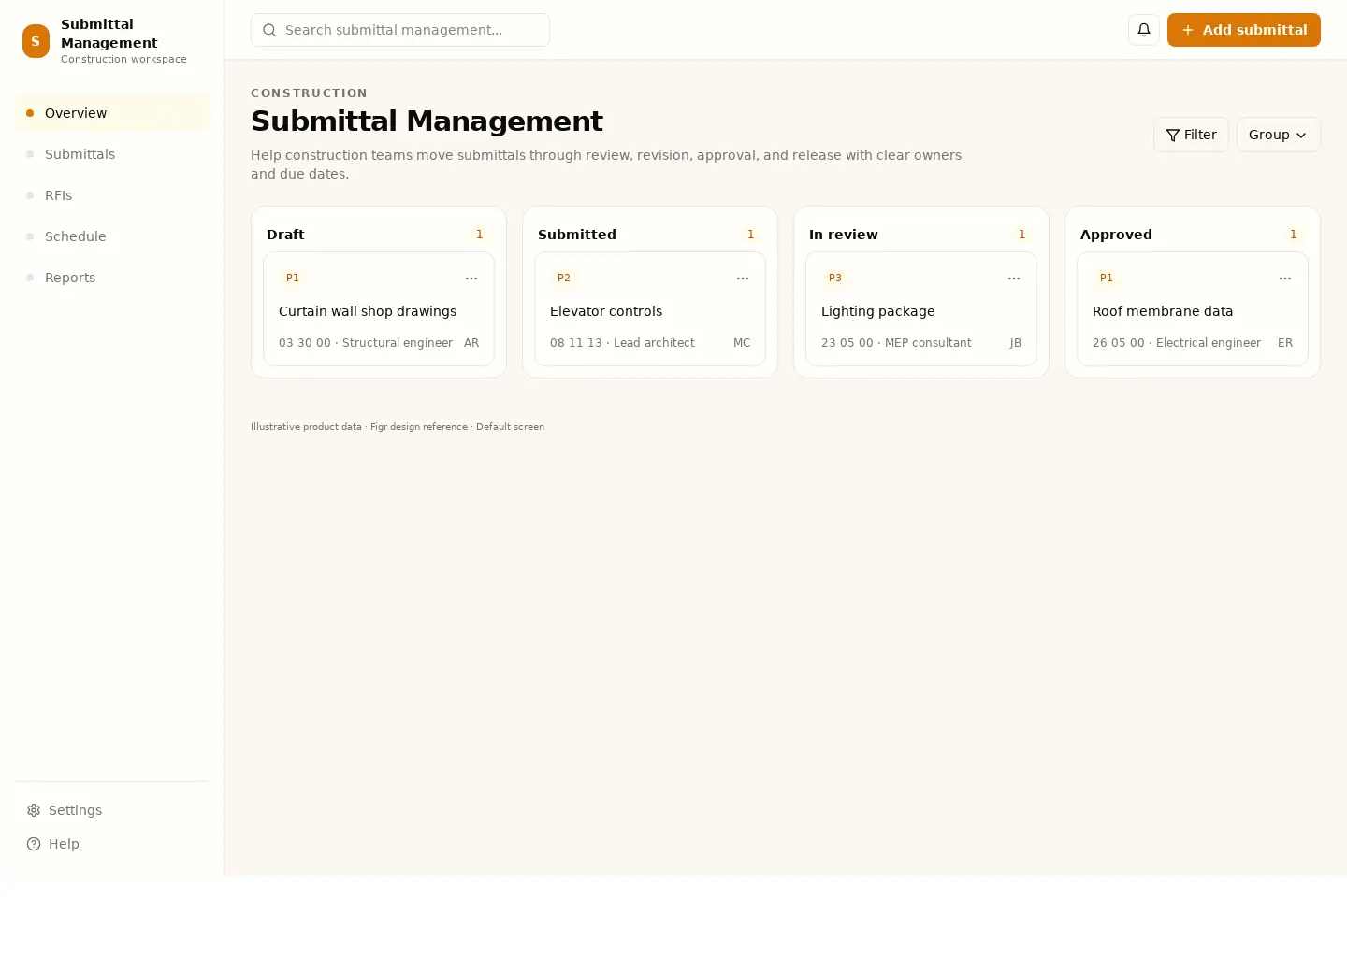Click the P1 badge on Roof membrane data
This screenshot has height=957, width=1347.
coord(1107,278)
